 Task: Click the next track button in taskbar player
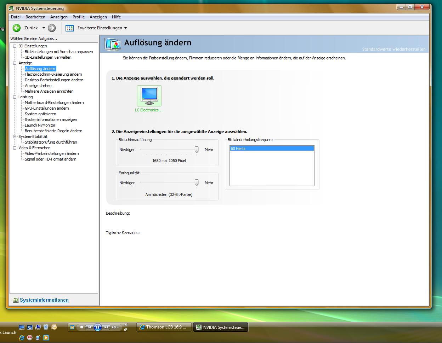[106, 327]
